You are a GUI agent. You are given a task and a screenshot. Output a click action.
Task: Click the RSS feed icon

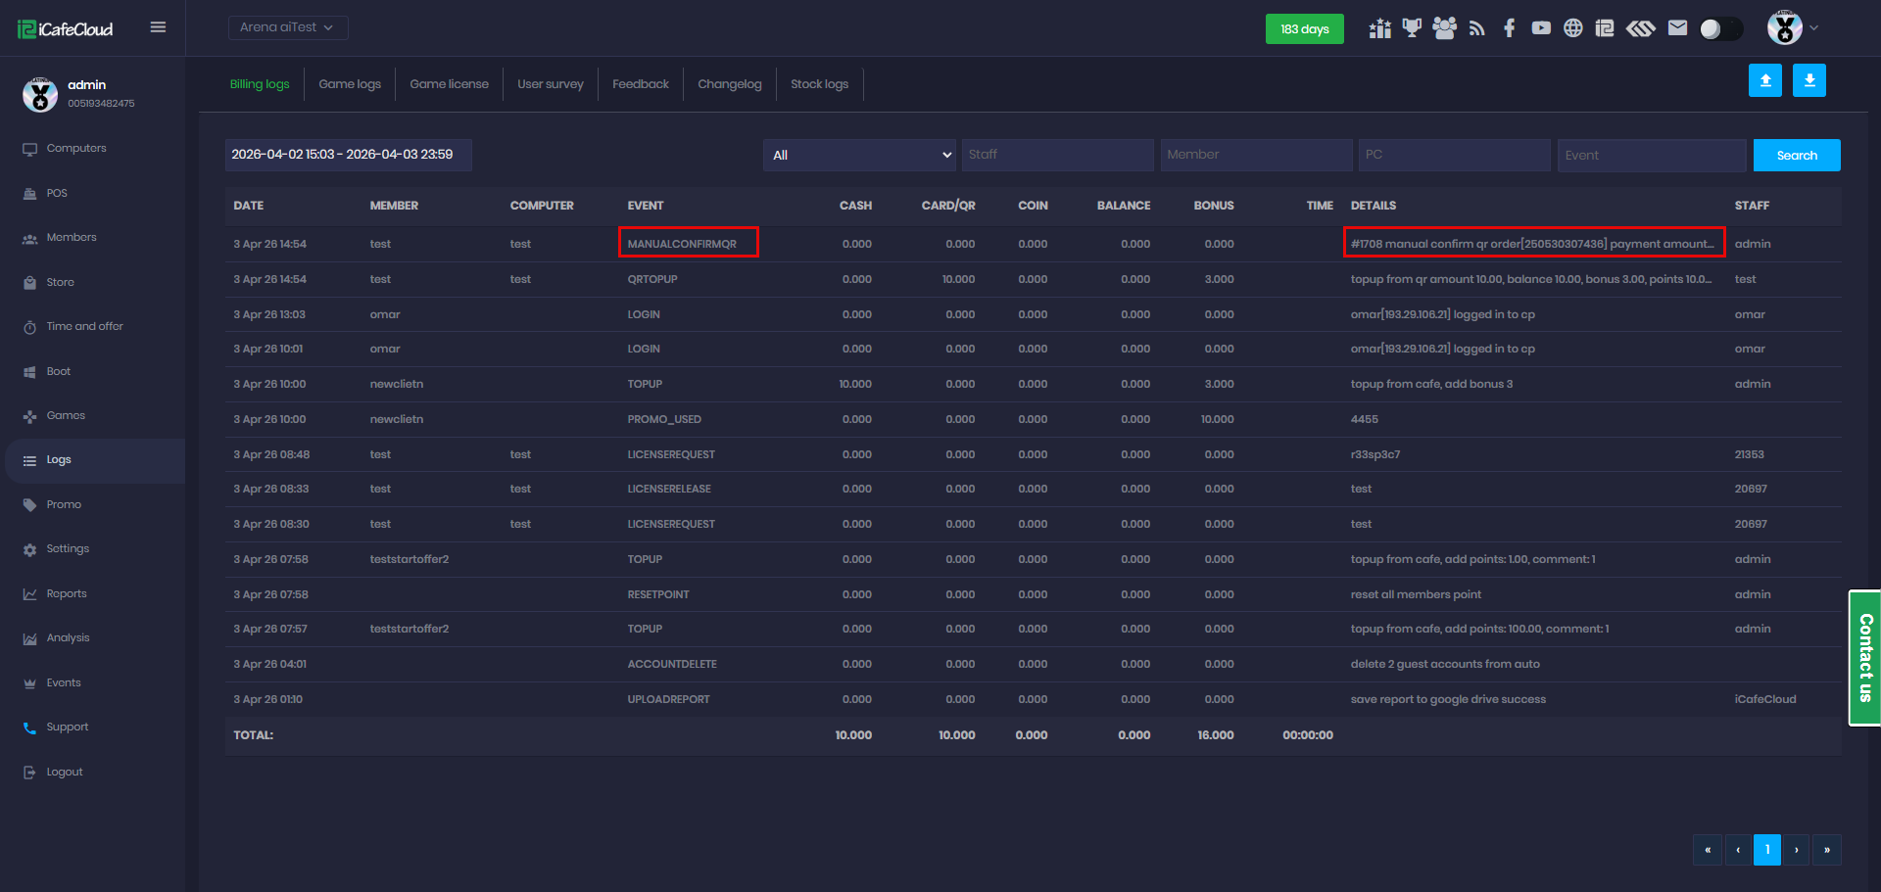click(1477, 28)
